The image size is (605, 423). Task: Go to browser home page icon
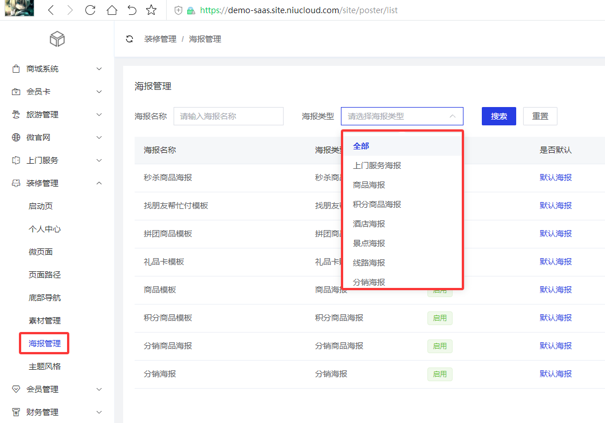(112, 10)
